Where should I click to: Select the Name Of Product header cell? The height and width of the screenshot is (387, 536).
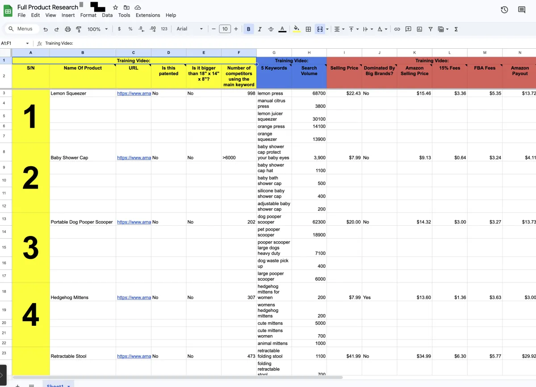(83, 76)
